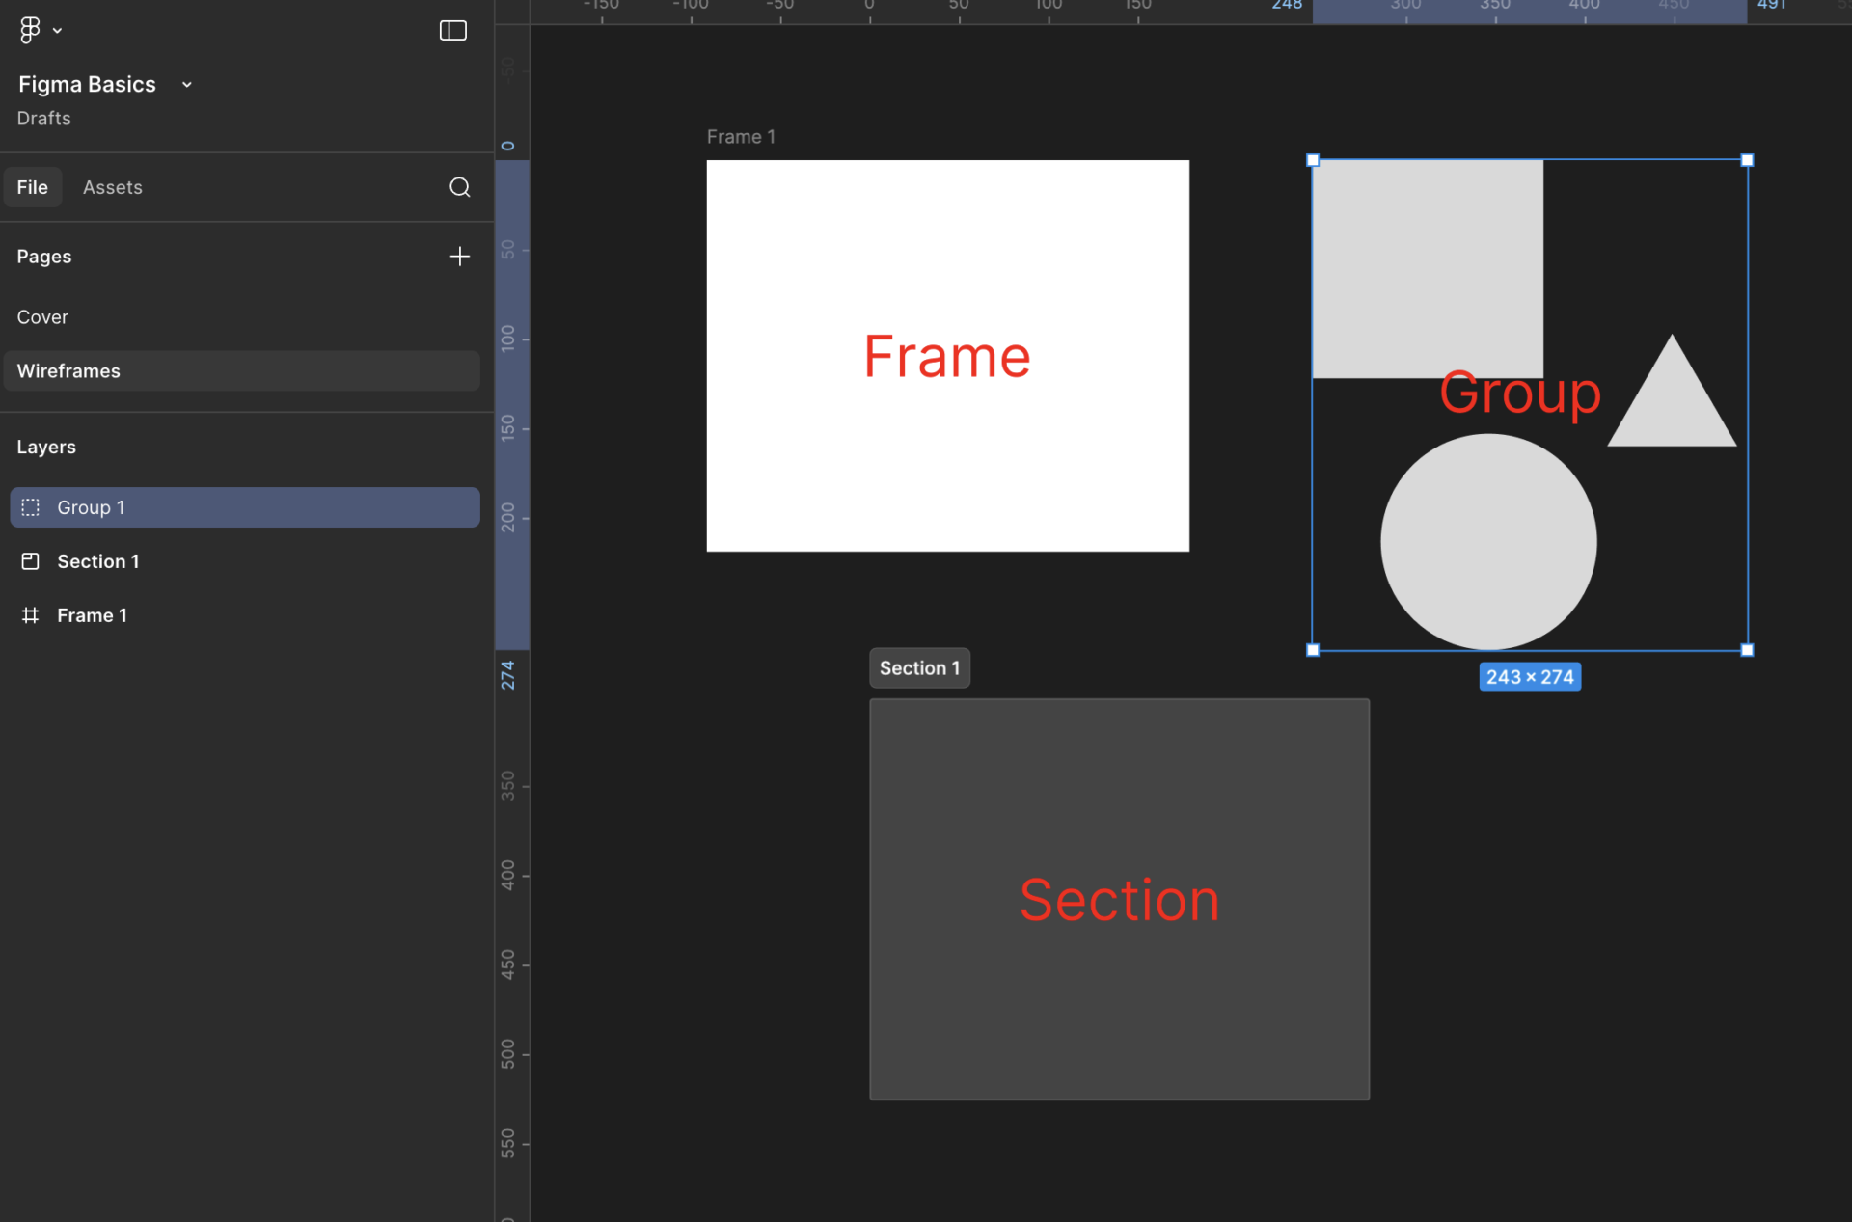1852x1222 pixels.
Task: Click the Frame 1 title on canvas
Action: [741, 137]
